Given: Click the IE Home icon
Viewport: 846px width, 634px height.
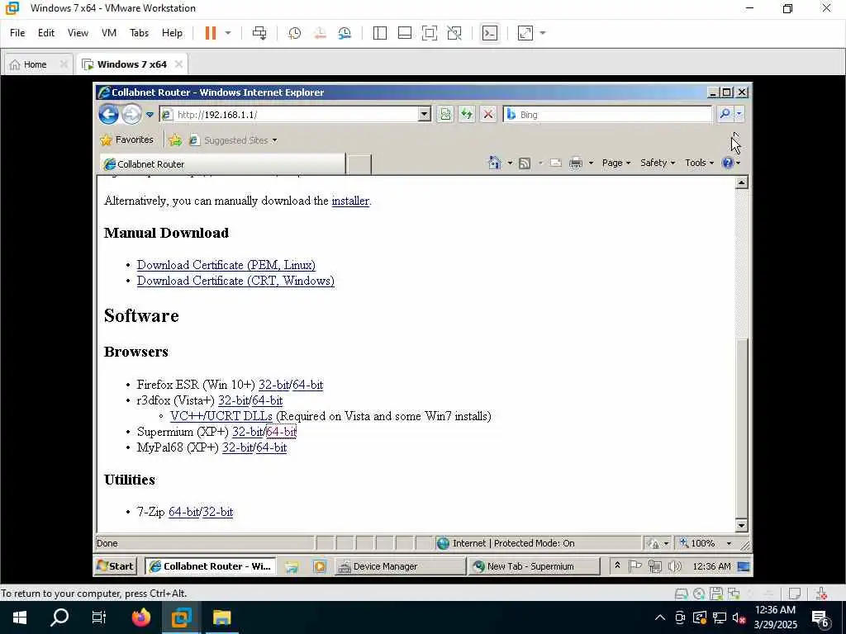Looking at the screenshot, I should pyautogui.click(x=494, y=163).
